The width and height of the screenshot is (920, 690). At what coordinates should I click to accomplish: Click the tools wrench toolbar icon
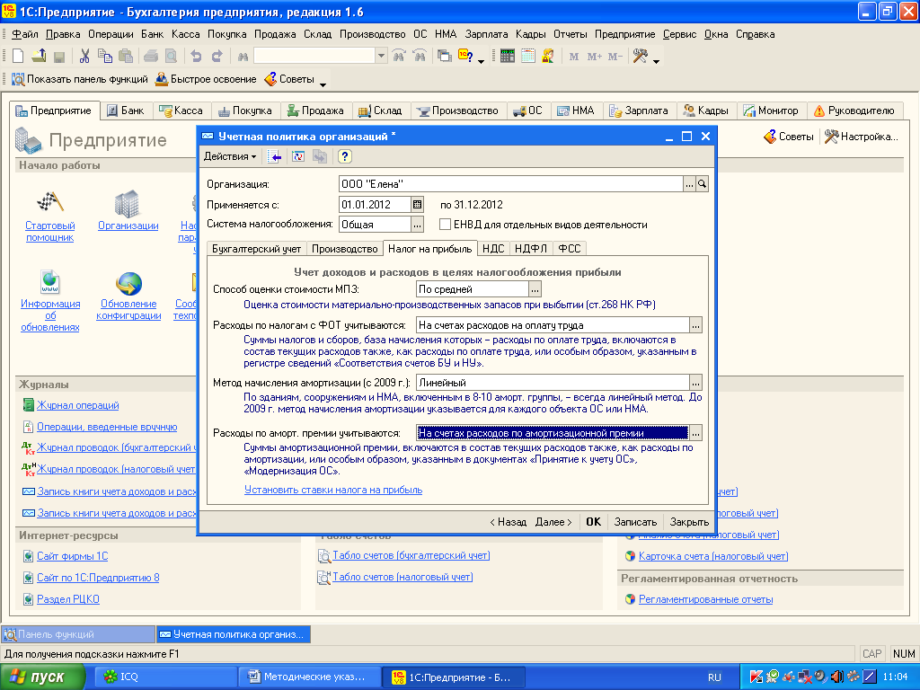pyautogui.click(x=640, y=57)
